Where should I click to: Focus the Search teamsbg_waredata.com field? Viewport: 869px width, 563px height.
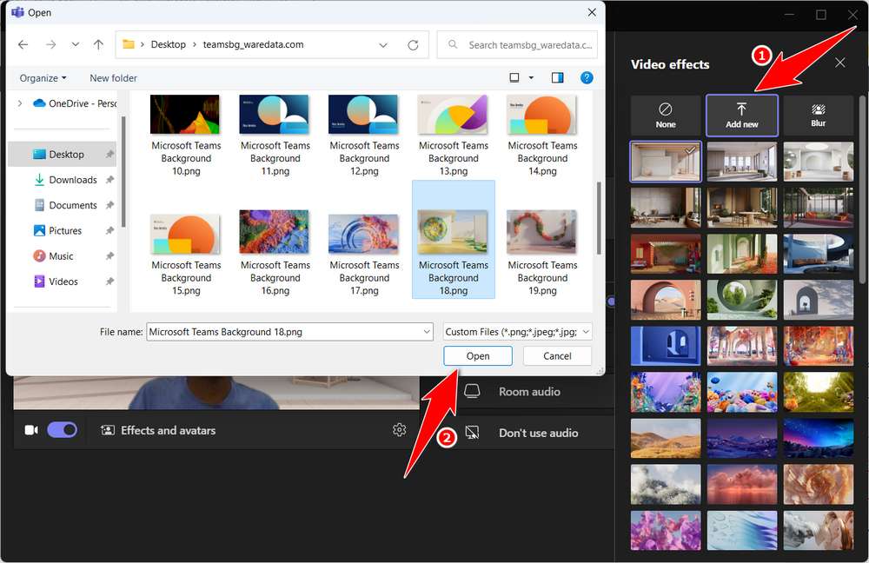pos(517,45)
